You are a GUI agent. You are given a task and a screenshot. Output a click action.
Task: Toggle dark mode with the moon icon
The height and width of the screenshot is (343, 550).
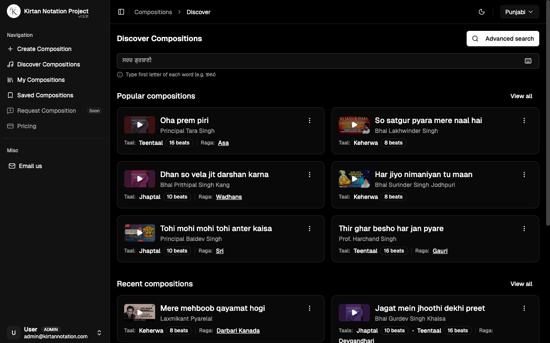pyautogui.click(x=482, y=12)
